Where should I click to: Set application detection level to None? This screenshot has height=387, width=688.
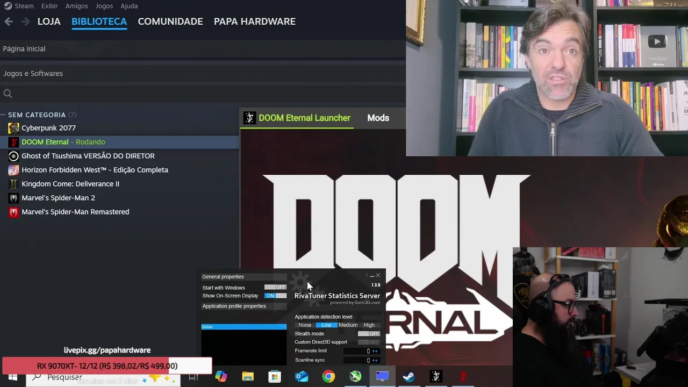point(305,325)
